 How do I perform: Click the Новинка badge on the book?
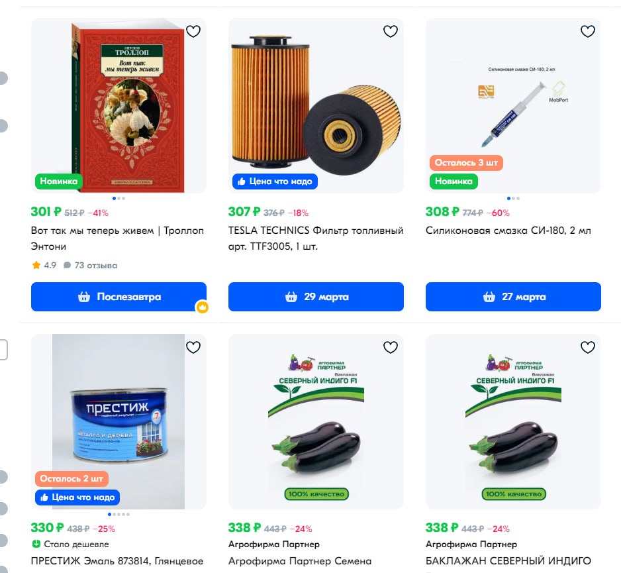point(59,182)
